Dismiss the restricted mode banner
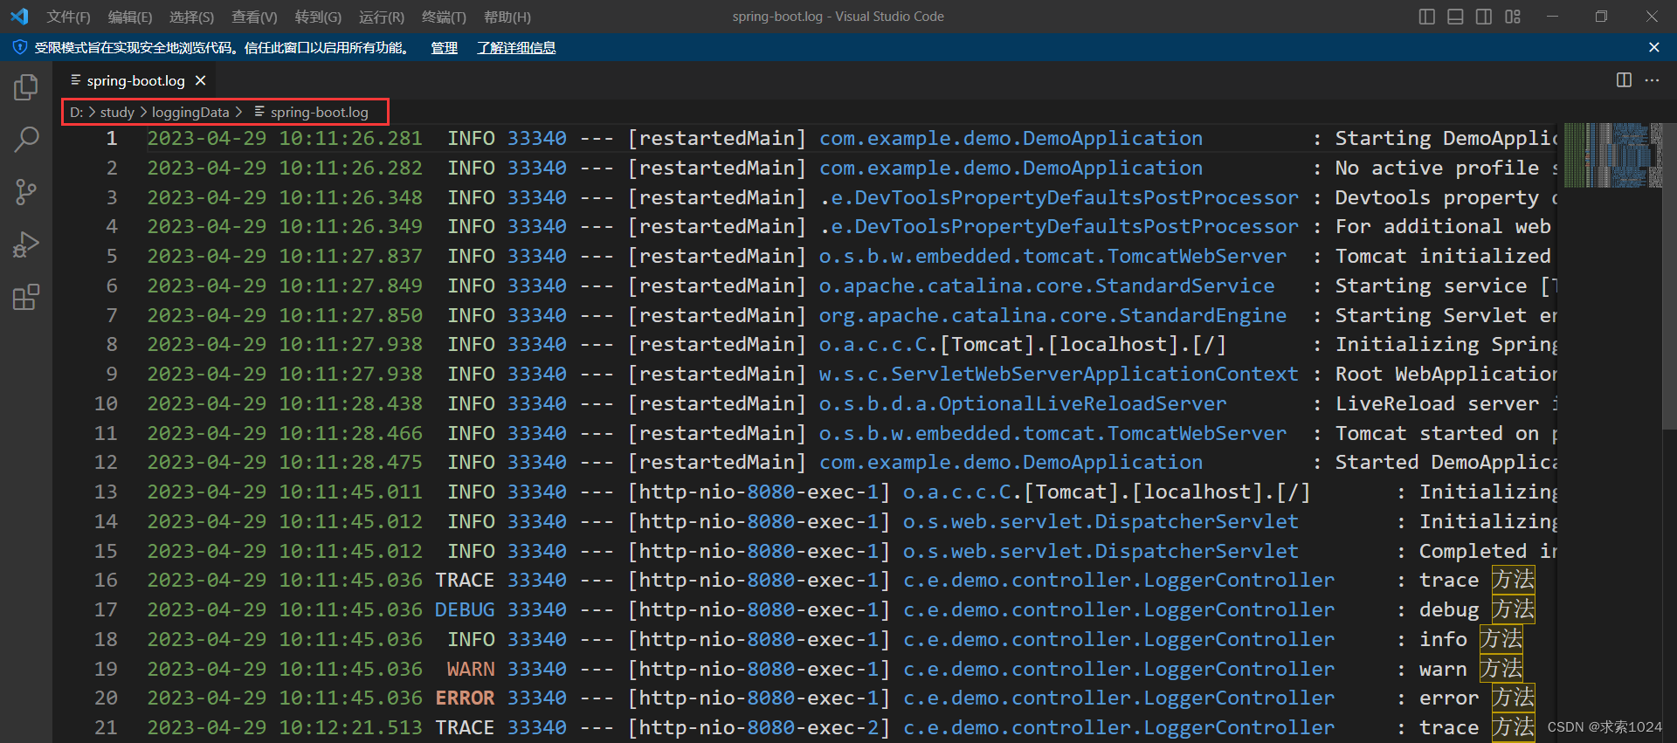 click(x=1653, y=47)
